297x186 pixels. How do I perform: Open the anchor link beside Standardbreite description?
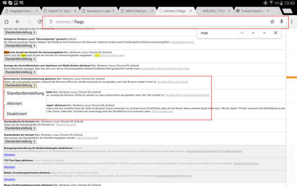pyautogui.click(x=66, y=125)
